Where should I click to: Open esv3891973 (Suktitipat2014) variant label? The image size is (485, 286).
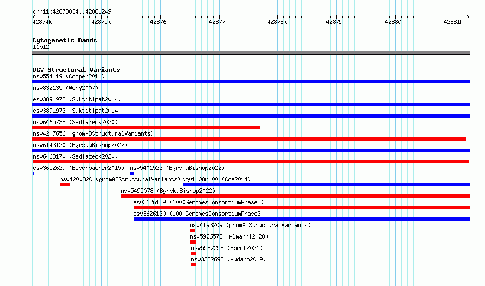(77, 111)
